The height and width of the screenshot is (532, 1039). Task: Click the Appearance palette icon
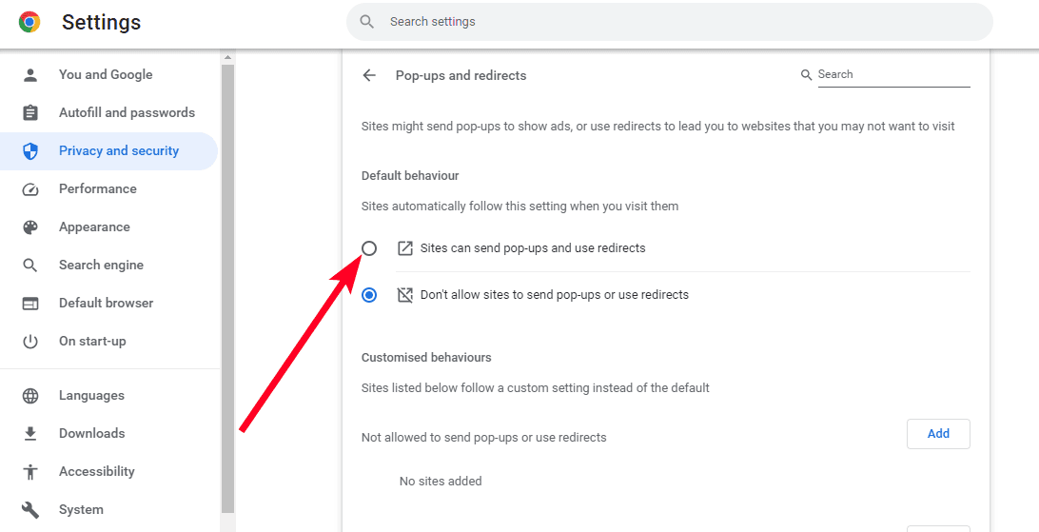(x=30, y=227)
